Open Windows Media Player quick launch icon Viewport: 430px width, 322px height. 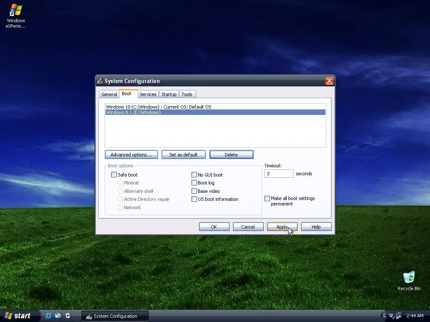(x=68, y=316)
